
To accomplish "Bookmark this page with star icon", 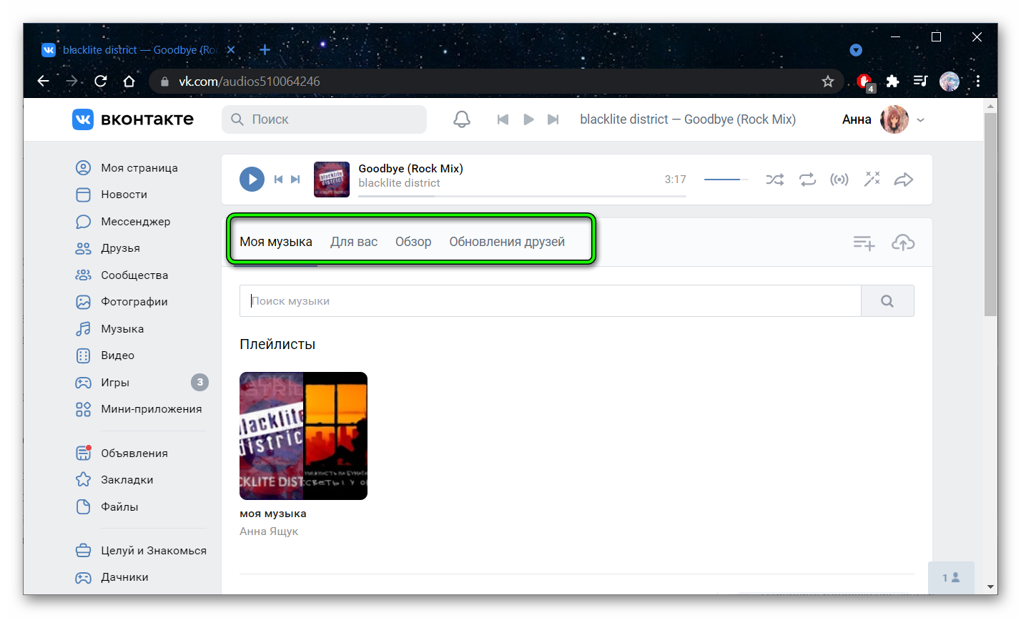I will (828, 82).
